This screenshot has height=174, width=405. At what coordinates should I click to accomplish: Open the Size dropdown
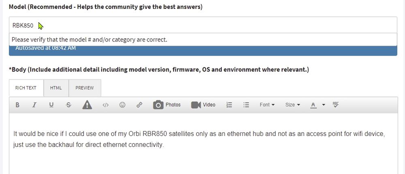293,105
